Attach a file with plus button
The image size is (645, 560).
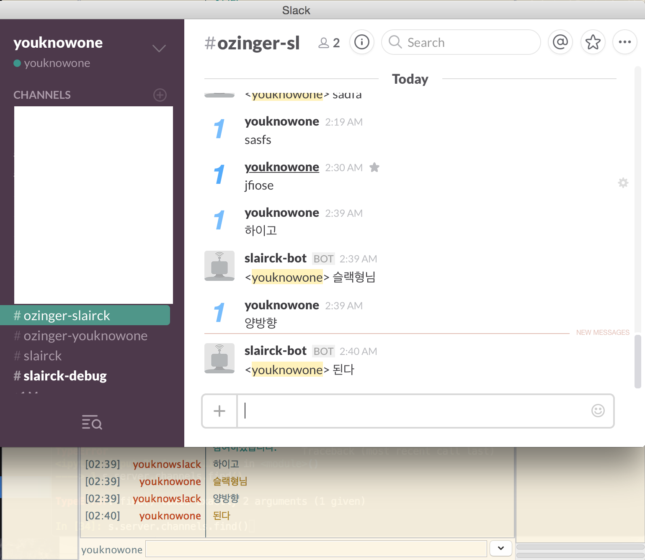click(x=219, y=411)
